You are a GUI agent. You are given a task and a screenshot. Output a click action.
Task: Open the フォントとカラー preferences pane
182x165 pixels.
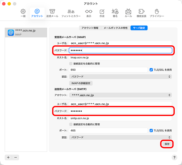tap(71, 13)
